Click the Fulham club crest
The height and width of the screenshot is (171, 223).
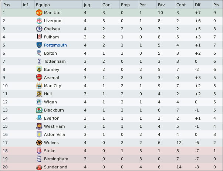pos(39,37)
